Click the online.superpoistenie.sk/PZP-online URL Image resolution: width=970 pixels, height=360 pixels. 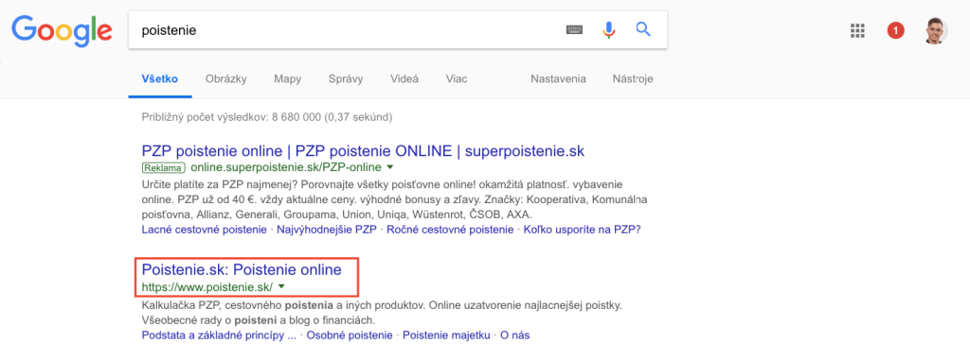286,167
